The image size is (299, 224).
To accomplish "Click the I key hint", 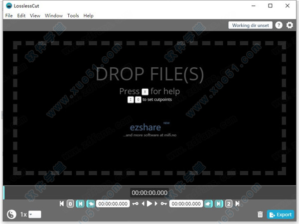I will click(x=131, y=100).
